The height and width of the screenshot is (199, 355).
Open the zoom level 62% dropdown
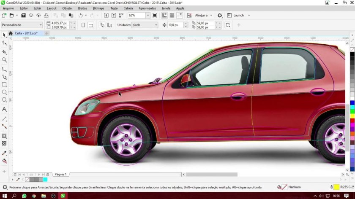[148, 15]
